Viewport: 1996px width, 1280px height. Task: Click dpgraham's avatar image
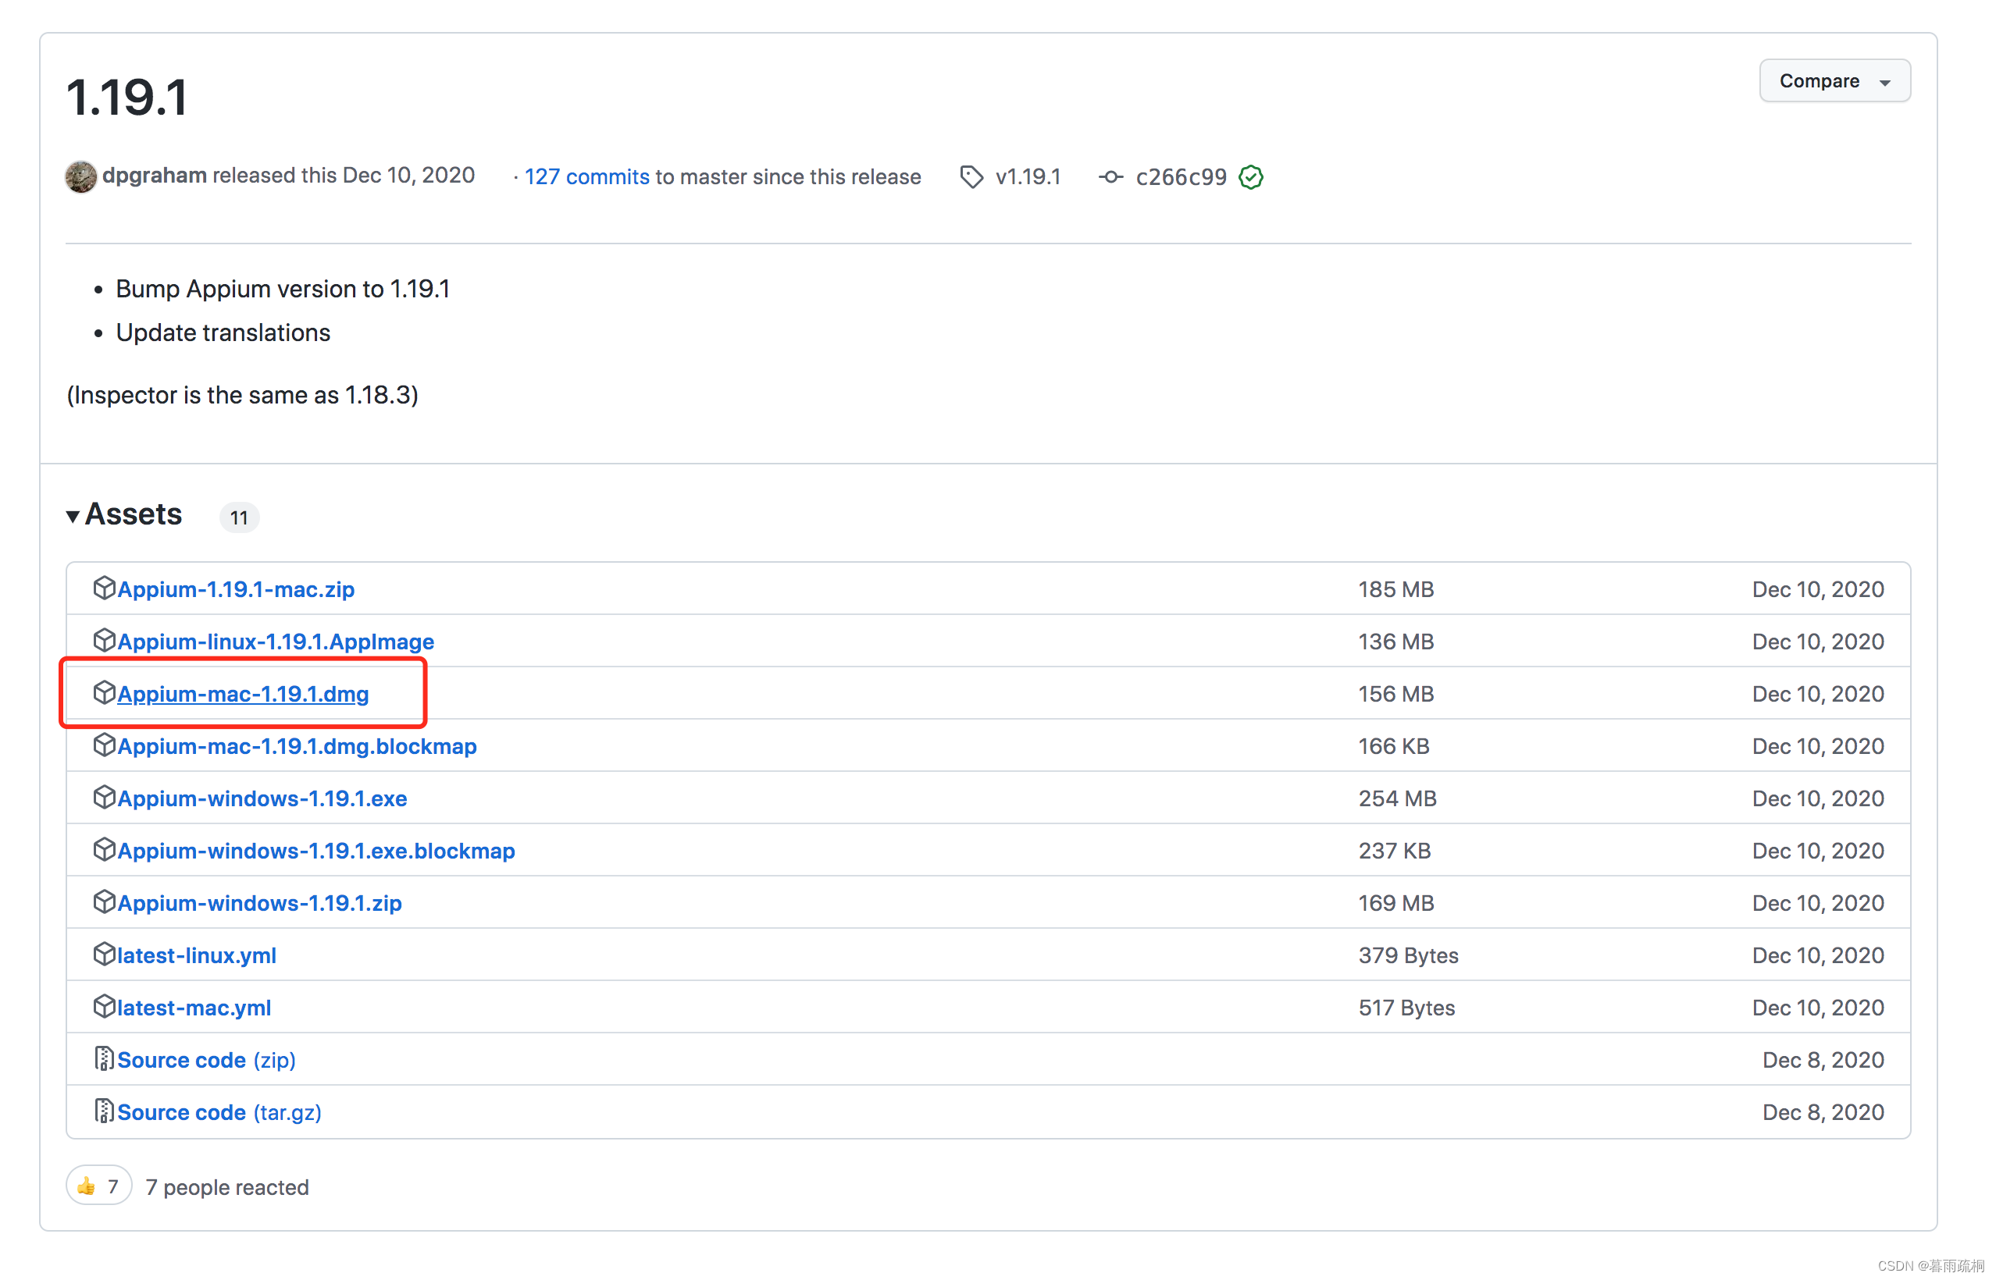[x=80, y=176]
